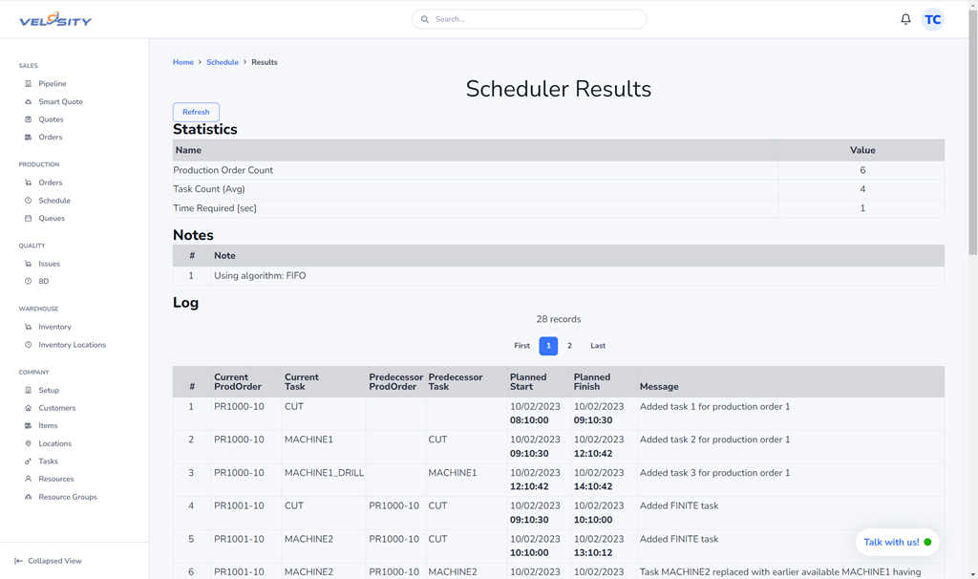Image resolution: width=978 pixels, height=579 pixels.
Task: Open Issues under Quality
Action: tap(49, 264)
